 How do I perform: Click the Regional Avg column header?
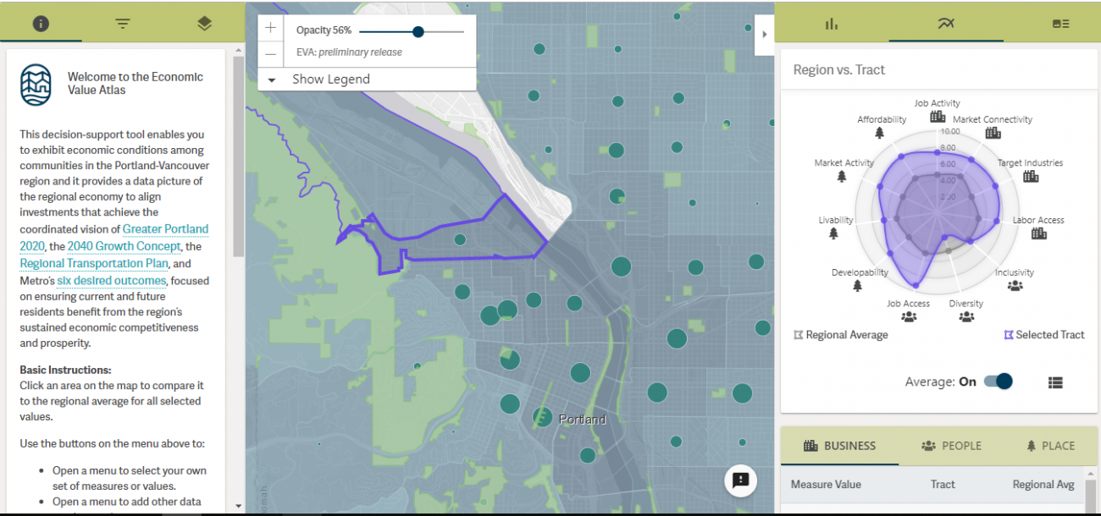click(x=1043, y=485)
